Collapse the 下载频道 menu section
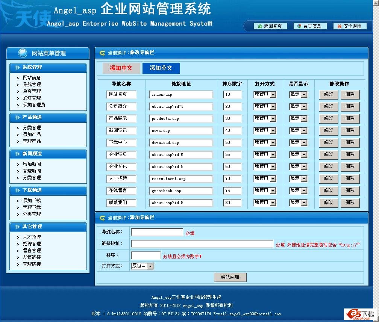 click(x=48, y=190)
